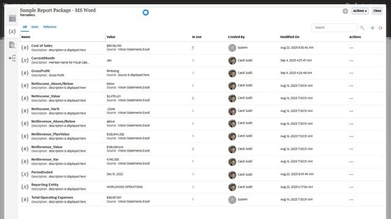The image size is (391, 219).
Task: Select the Cost of Sales variable name
Action: (x=42, y=46)
